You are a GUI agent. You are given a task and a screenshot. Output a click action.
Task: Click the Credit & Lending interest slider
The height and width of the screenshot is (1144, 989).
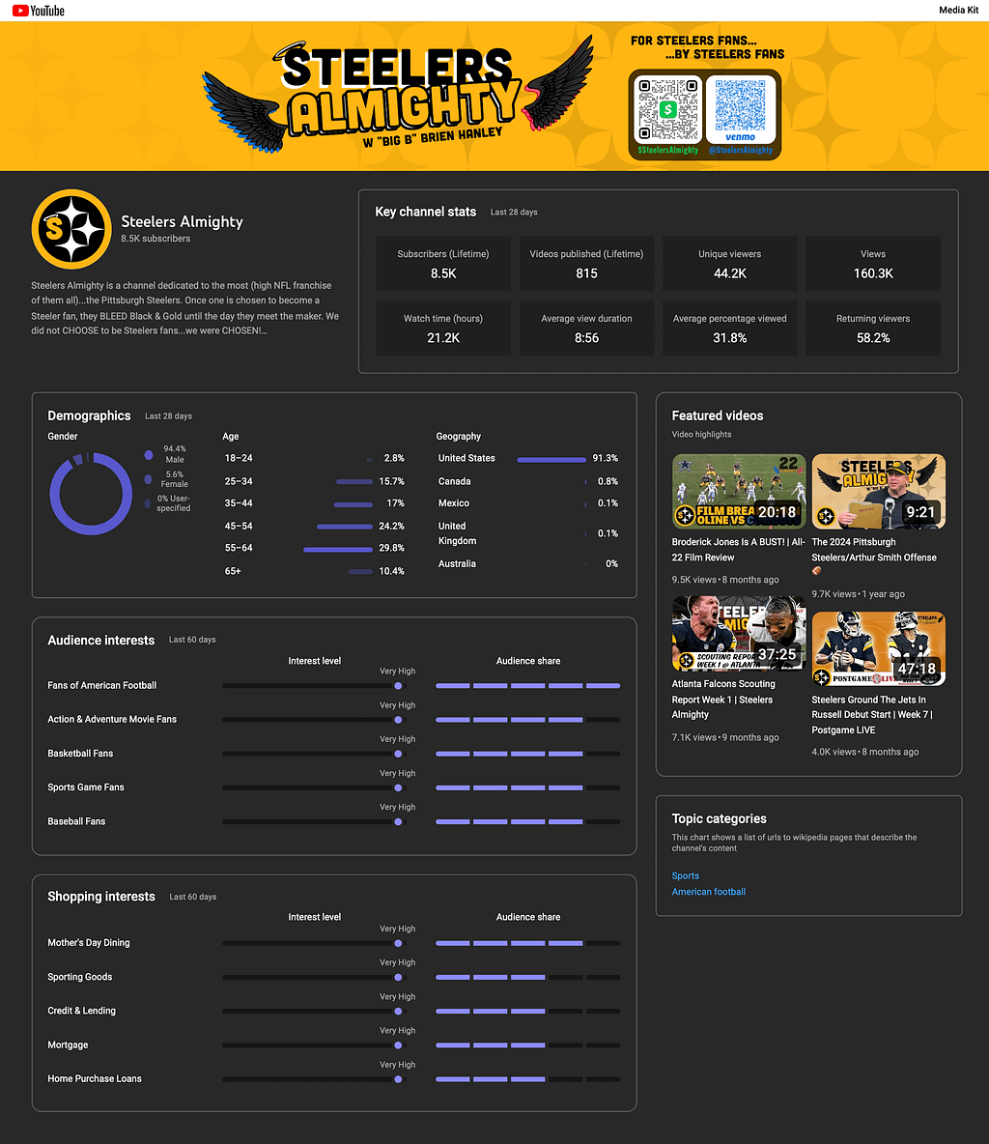pos(314,1012)
